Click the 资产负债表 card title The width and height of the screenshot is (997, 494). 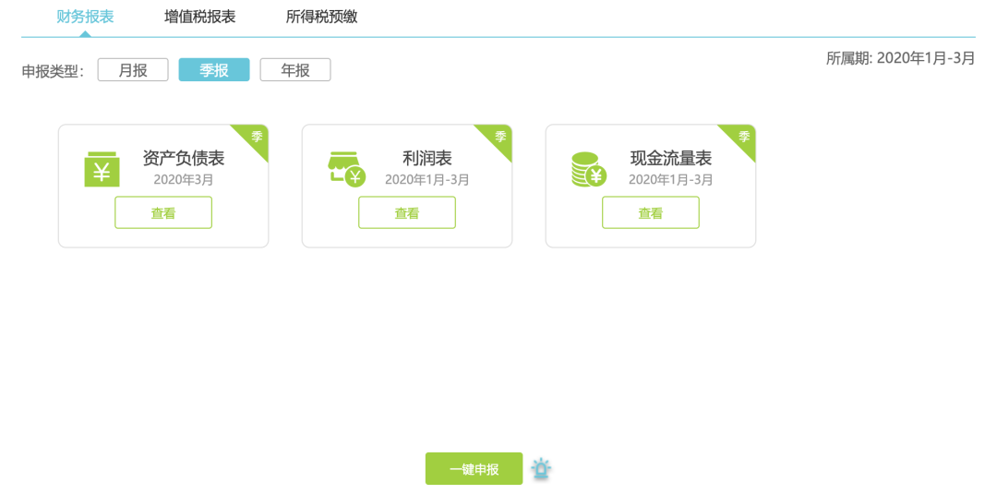(184, 159)
